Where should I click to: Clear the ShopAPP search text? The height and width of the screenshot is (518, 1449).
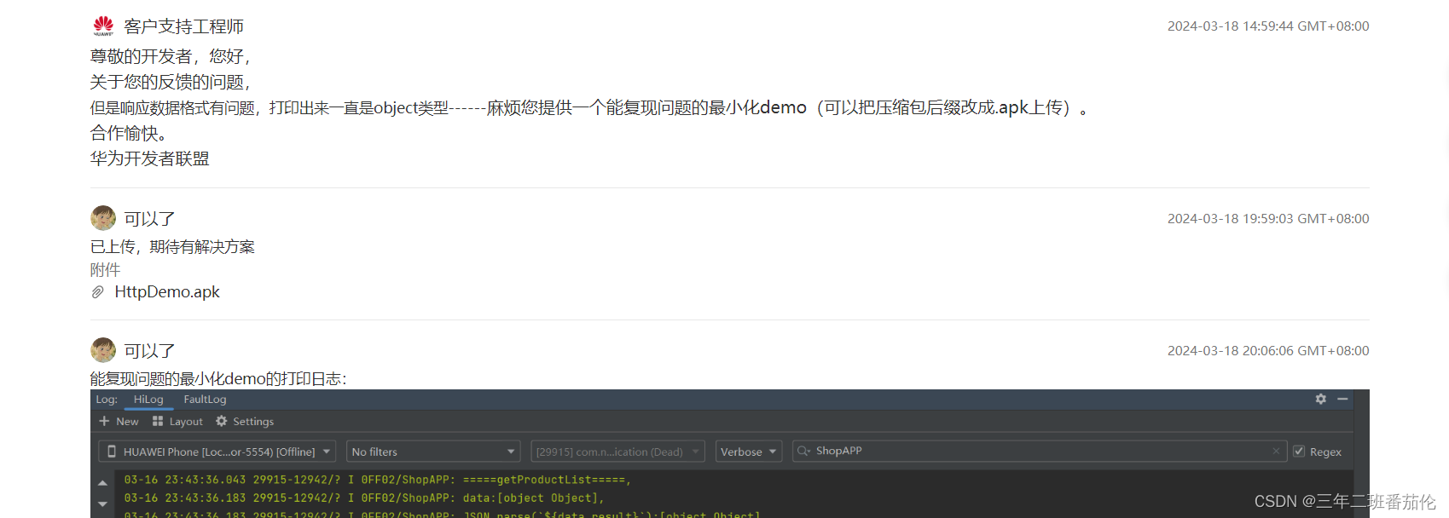(1276, 451)
